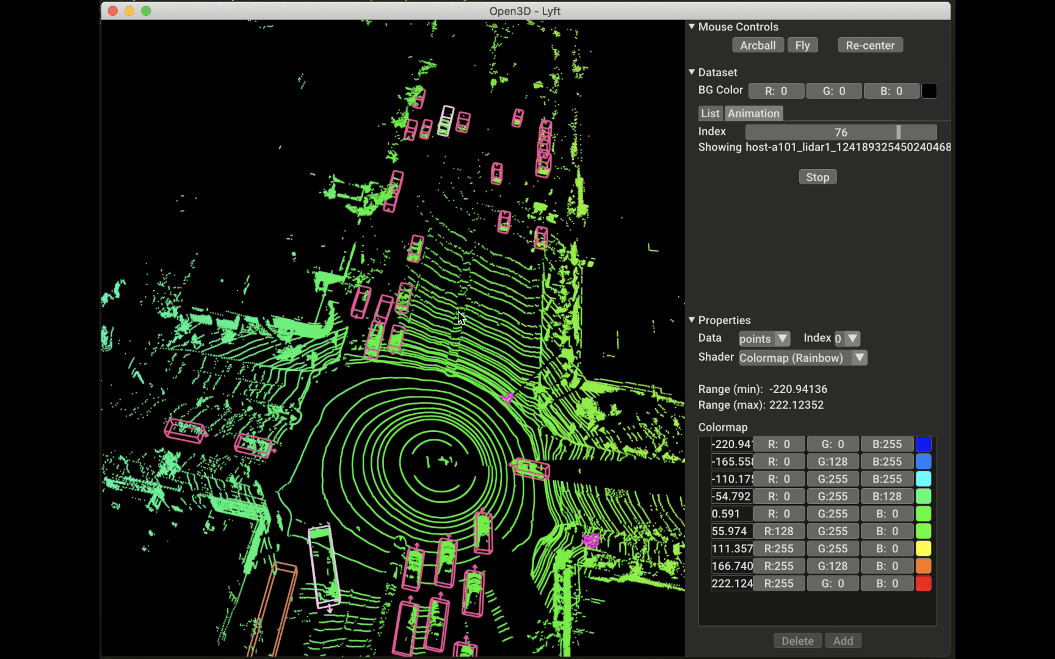Edit B:255 field in row -110.17
Screen dimensions: 1055x659
887,479
